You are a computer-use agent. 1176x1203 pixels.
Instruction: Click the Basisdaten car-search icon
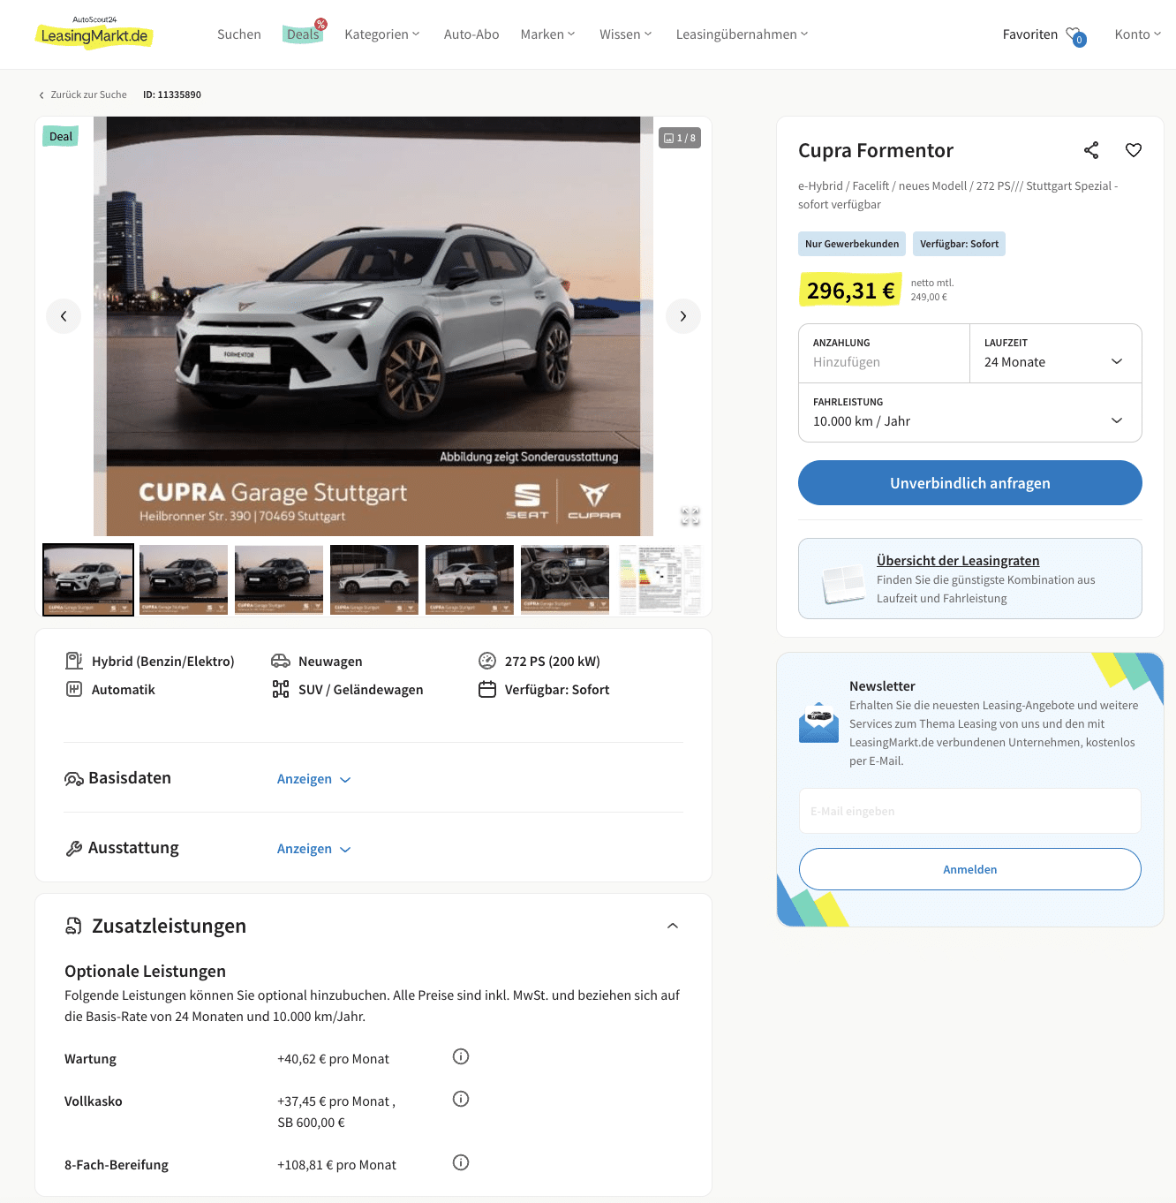[x=74, y=778]
